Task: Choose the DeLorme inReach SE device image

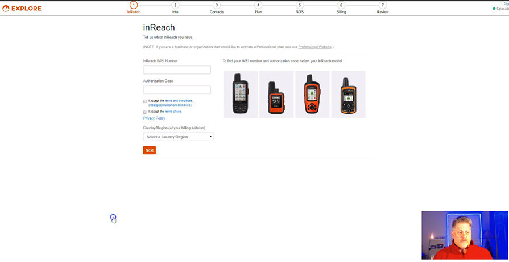Action: pyautogui.click(x=348, y=95)
